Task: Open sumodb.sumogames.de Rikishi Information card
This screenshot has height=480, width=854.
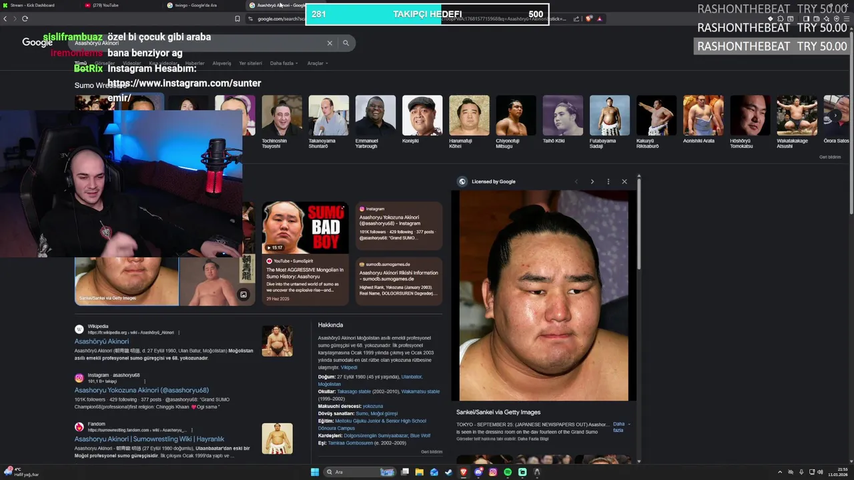Action: click(399, 281)
